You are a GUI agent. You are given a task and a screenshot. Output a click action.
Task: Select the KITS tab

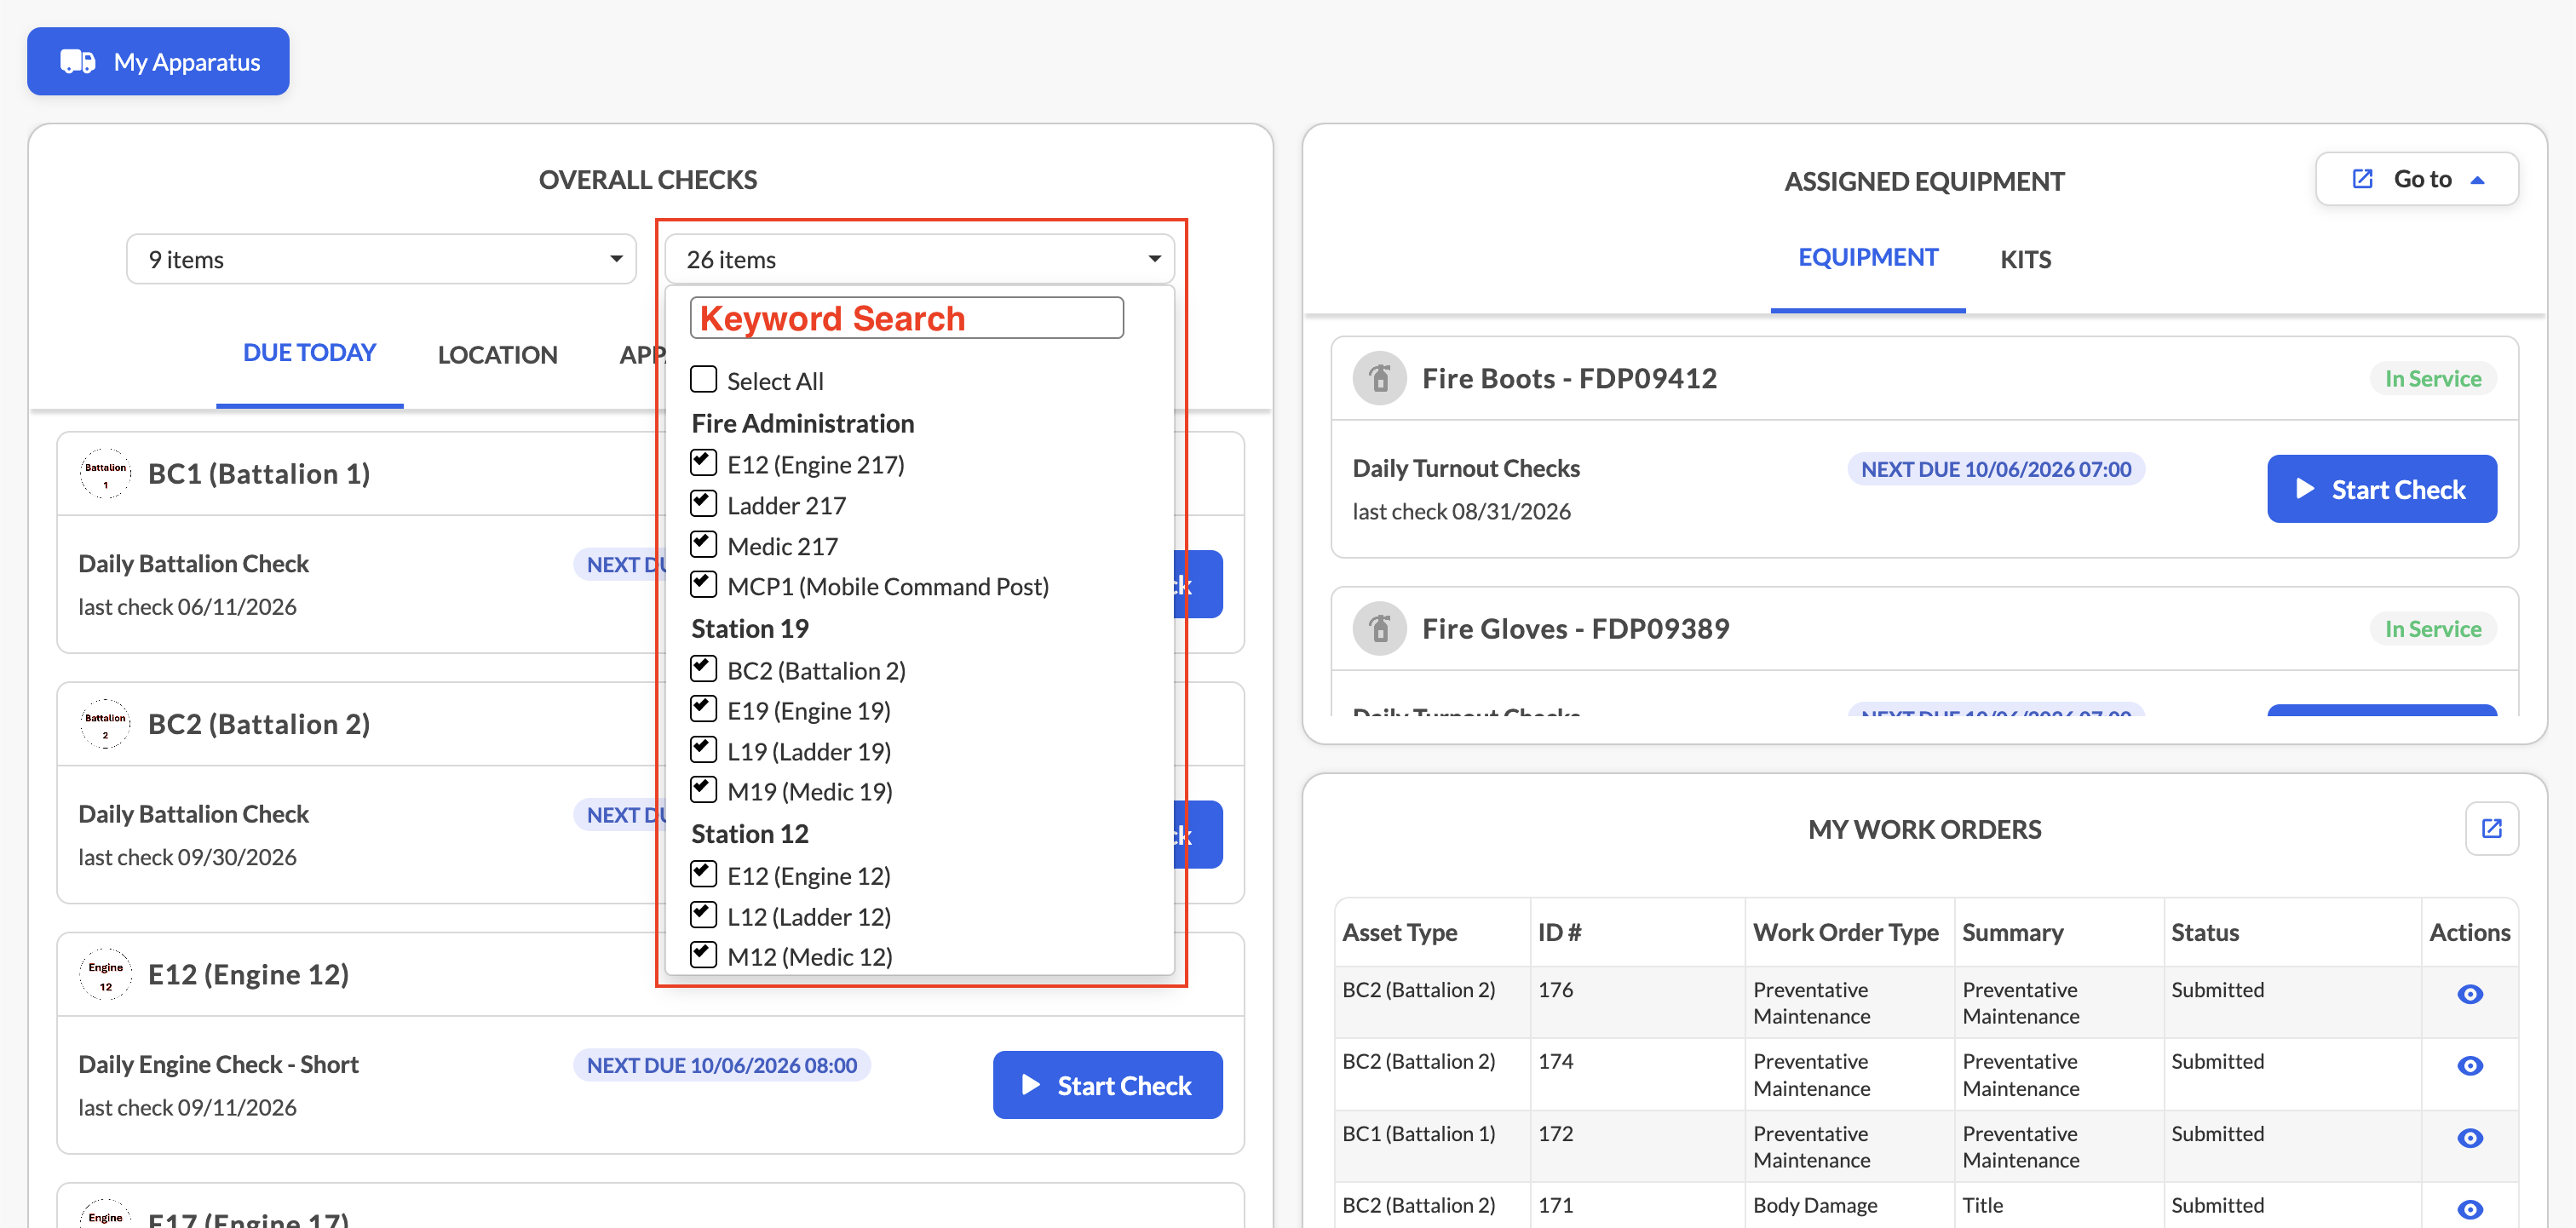[2025, 260]
